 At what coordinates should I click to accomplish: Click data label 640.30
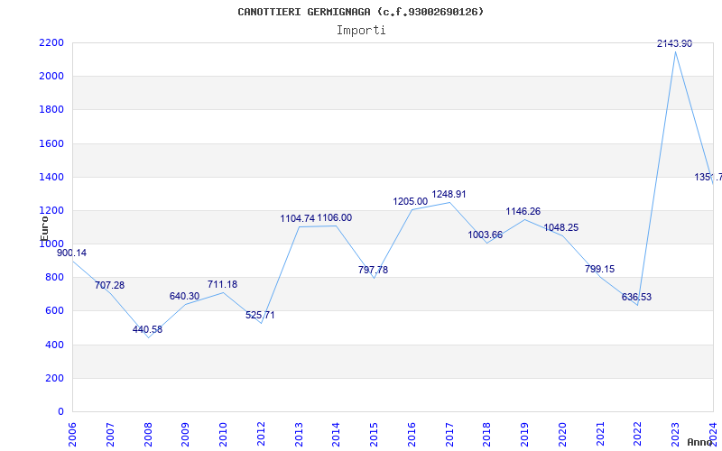pos(184,297)
